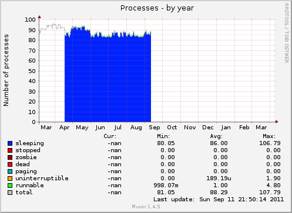
Task: Click the 'runnable' legend label
Action: click(29, 185)
